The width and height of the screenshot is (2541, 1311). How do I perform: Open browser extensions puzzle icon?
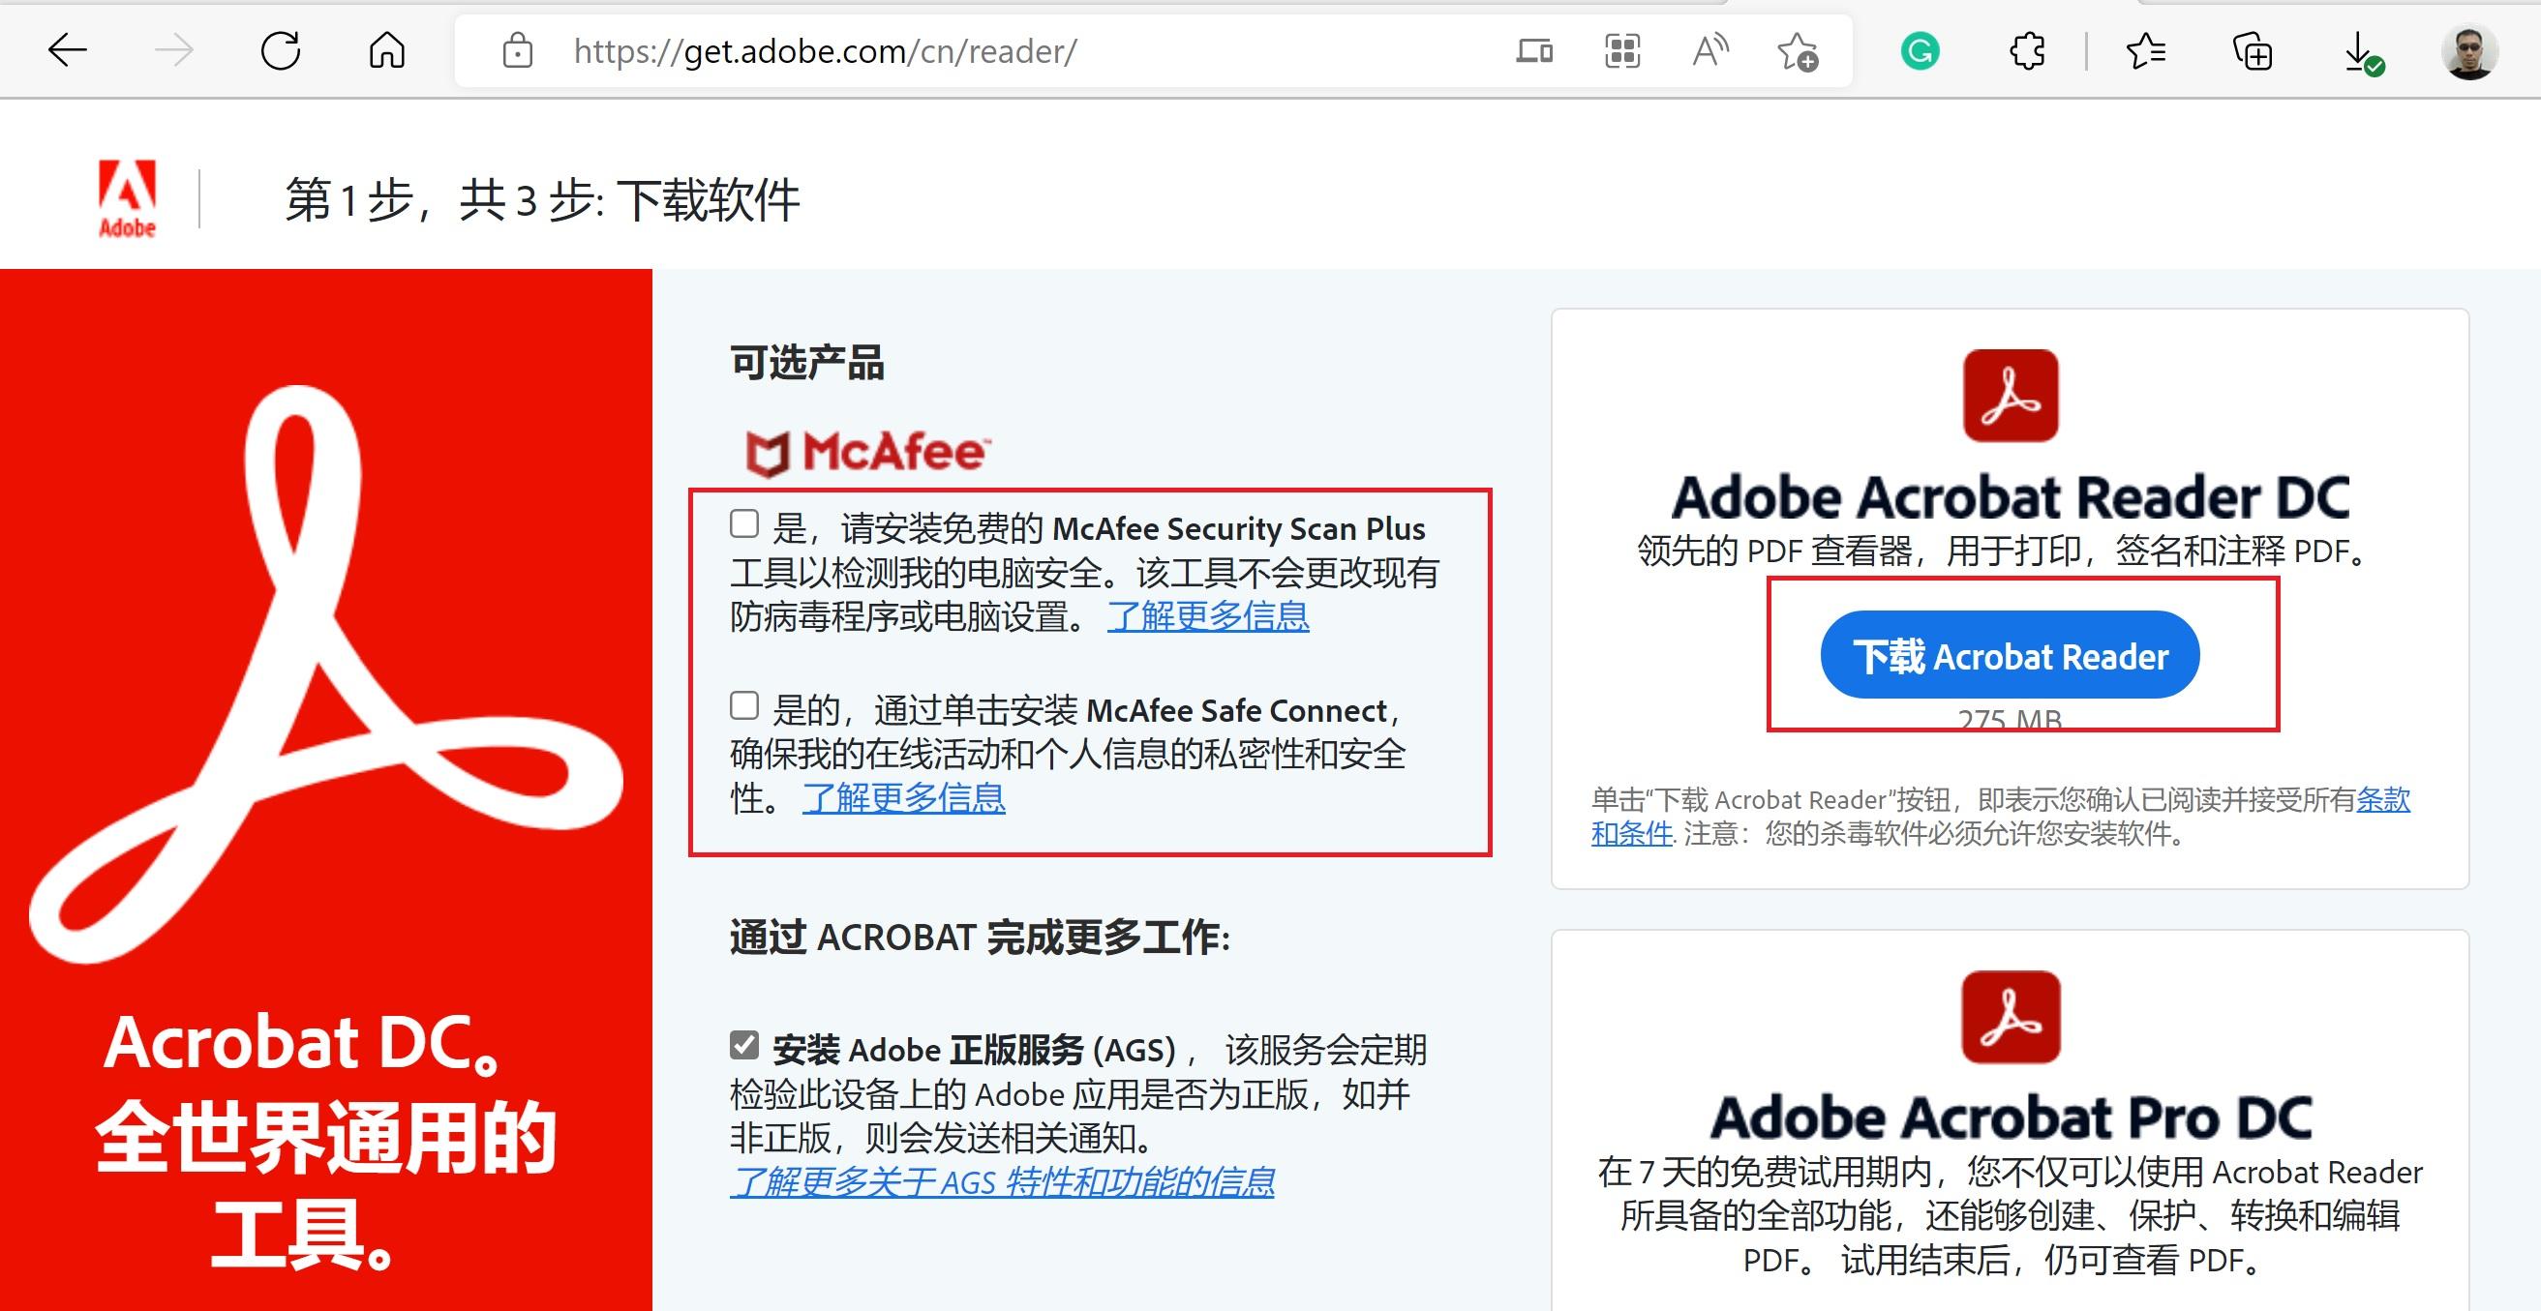(x=2027, y=50)
